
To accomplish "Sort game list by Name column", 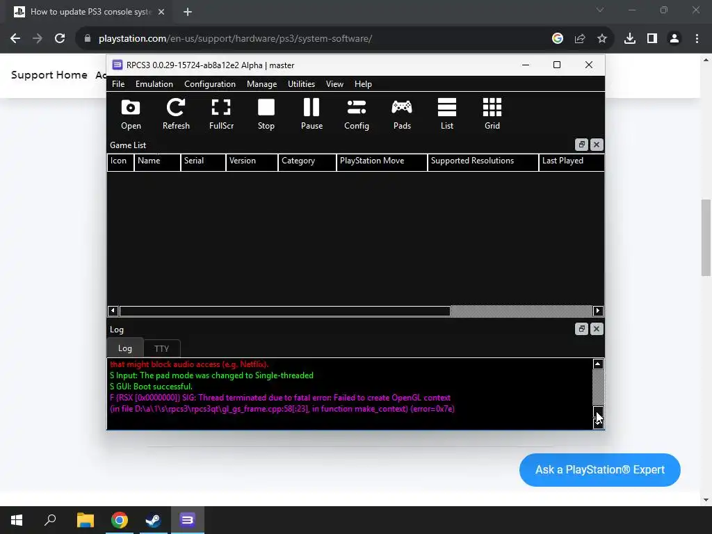I will coord(157,162).
